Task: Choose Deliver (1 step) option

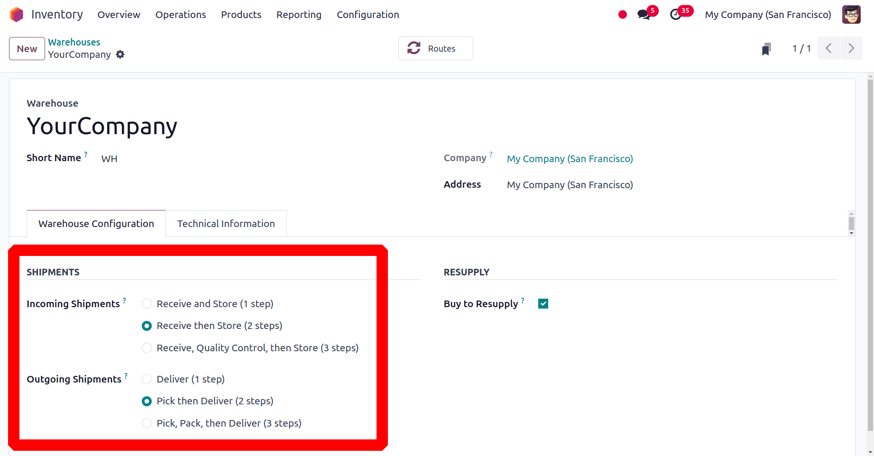Action: (147, 379)
